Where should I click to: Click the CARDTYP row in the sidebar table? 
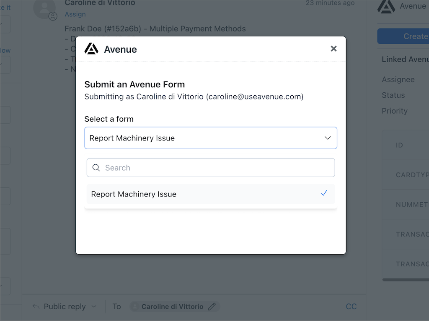pos(406,175)
